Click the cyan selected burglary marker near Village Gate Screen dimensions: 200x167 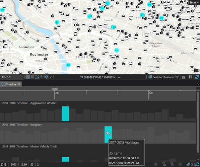coord(117,50)
